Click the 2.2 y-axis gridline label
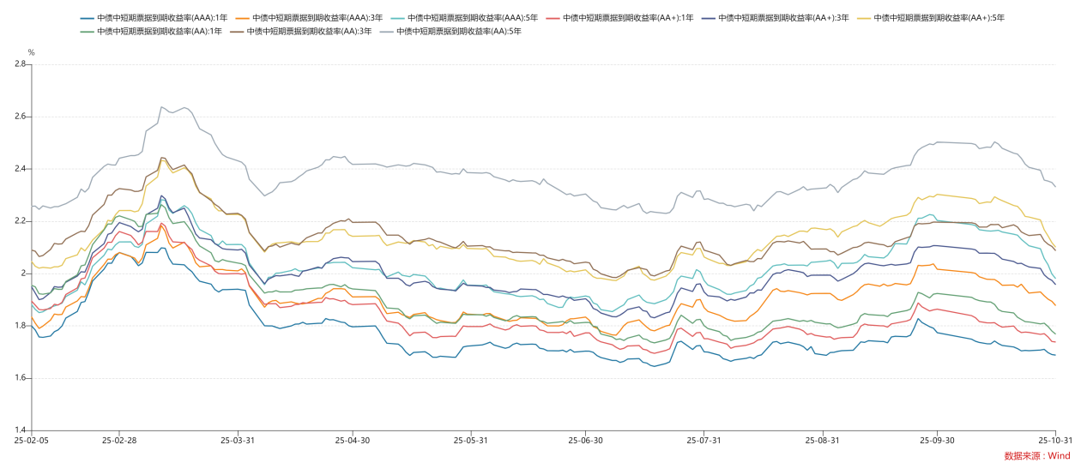The width and height of the screenshot is (1087, 469). click(18, 221)
